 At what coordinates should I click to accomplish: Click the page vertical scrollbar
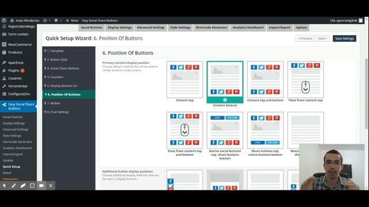[367, 94]
